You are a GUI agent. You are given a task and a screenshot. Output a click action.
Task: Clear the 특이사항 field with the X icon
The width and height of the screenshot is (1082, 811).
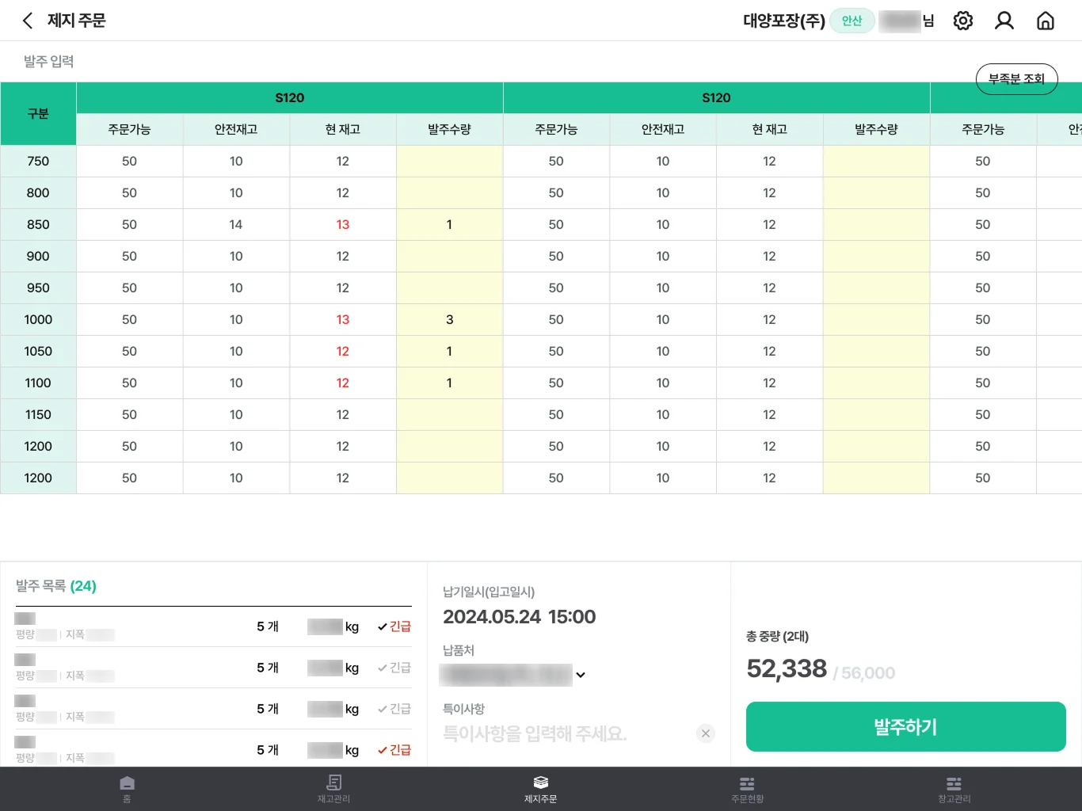706,733
